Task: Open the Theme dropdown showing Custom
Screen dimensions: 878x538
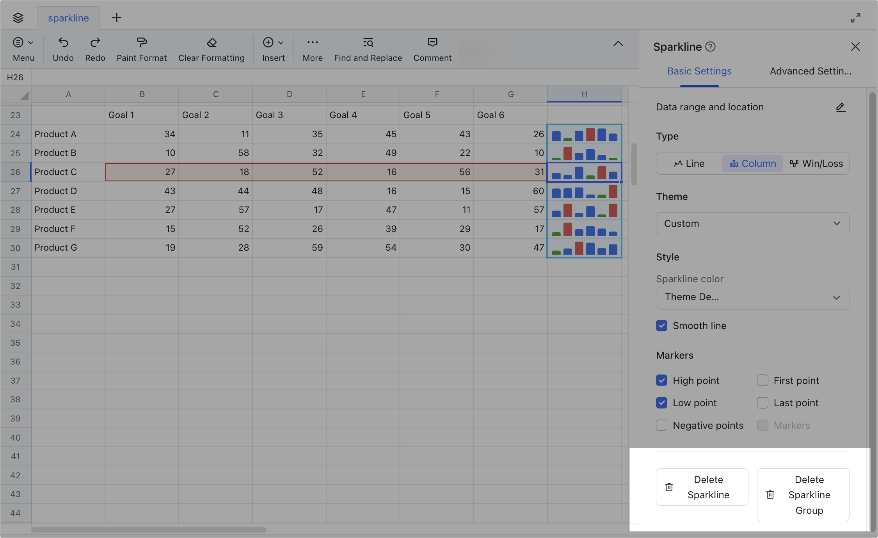Action: click(752, 223)
